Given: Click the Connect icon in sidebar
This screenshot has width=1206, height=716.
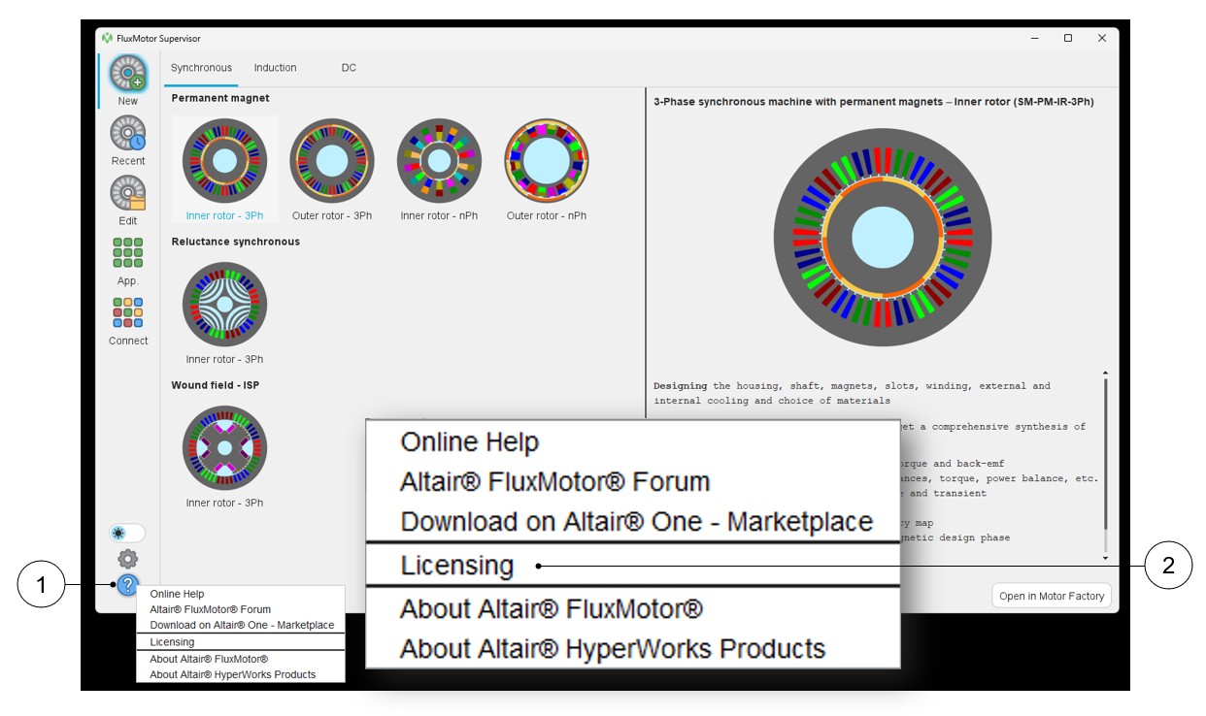Looking at the screenshot, I should coord(128,312).
